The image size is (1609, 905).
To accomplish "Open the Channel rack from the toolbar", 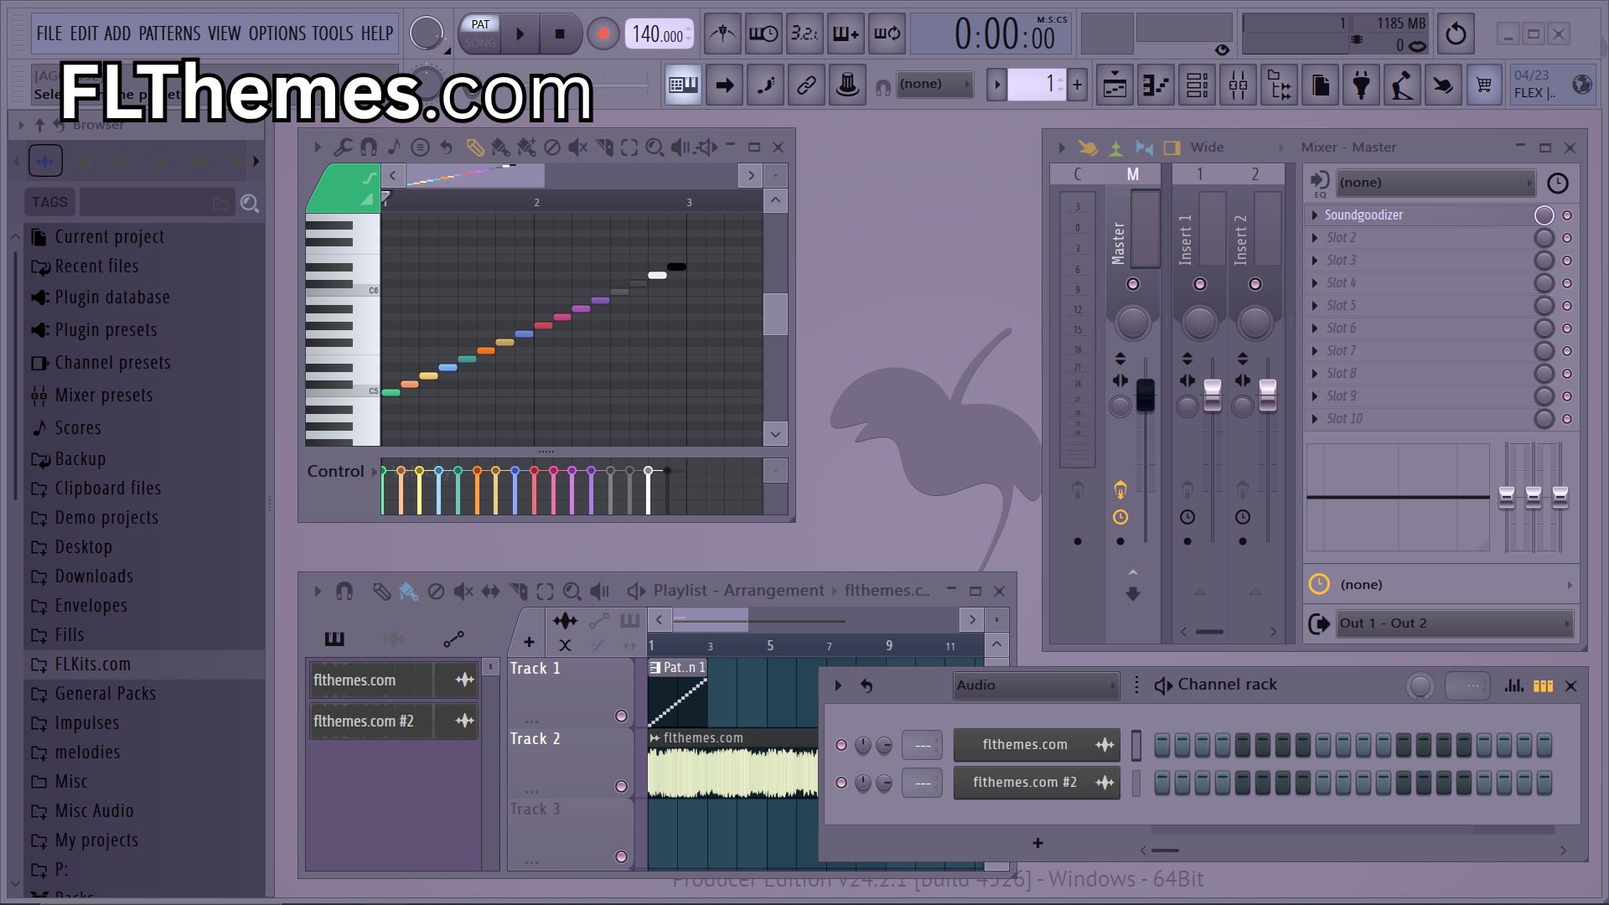I will tap(1197, 85).
